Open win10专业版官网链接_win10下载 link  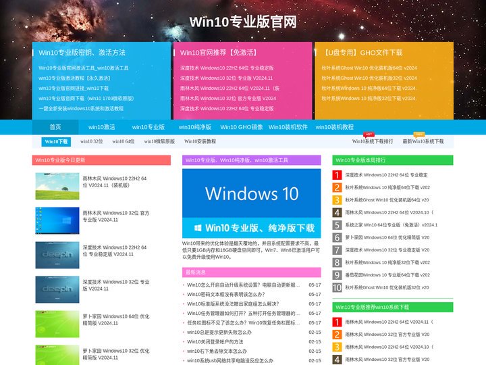[x=74, y=88]
